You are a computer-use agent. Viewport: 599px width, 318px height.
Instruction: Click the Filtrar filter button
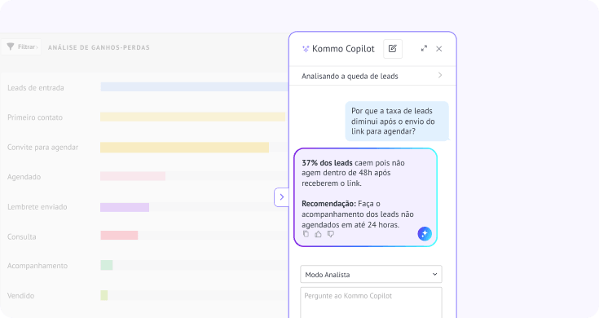[x=21, y=47]
